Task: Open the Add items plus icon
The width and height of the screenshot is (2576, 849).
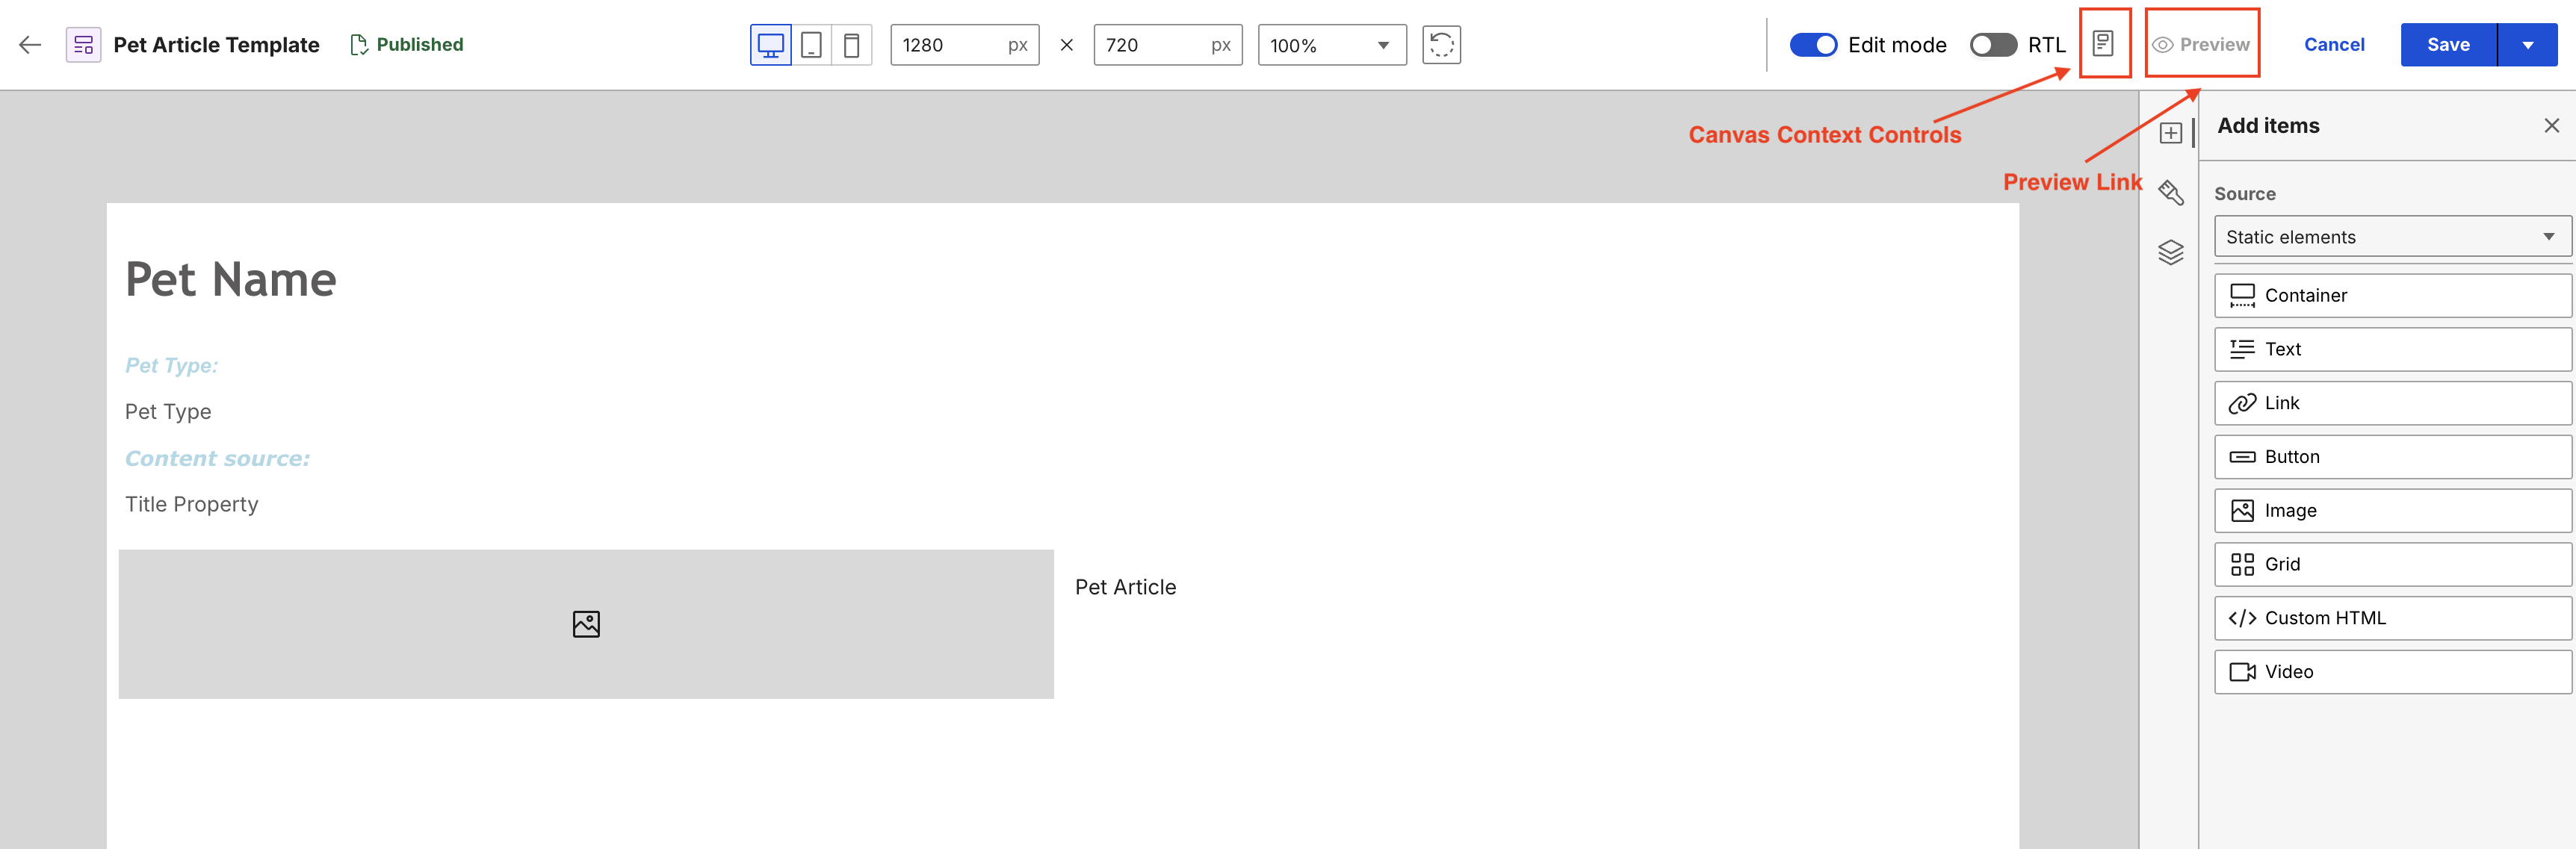Action: click(2170, 133)
